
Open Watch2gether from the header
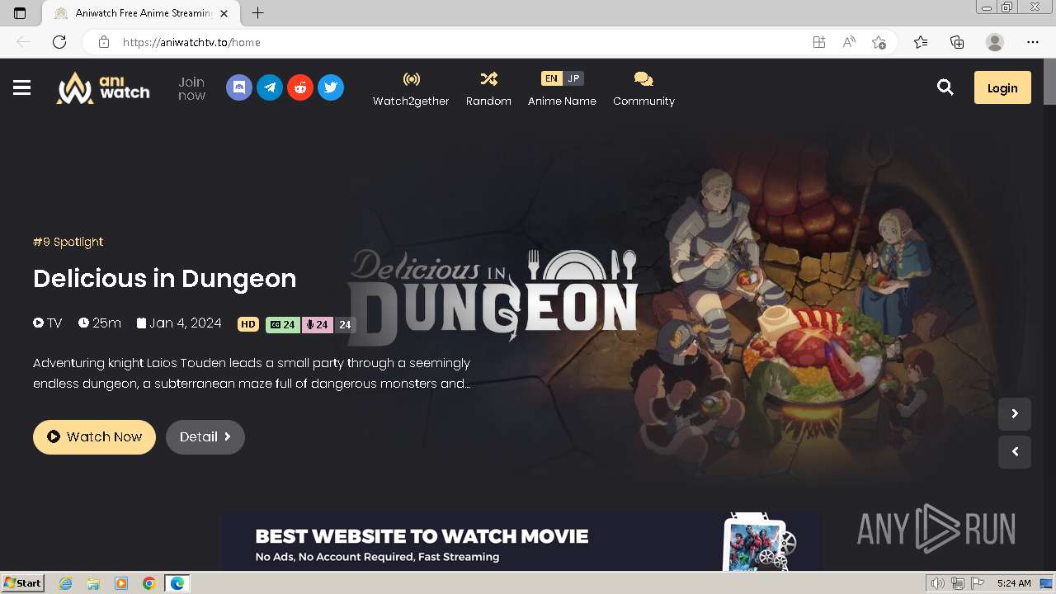(411, 89)
